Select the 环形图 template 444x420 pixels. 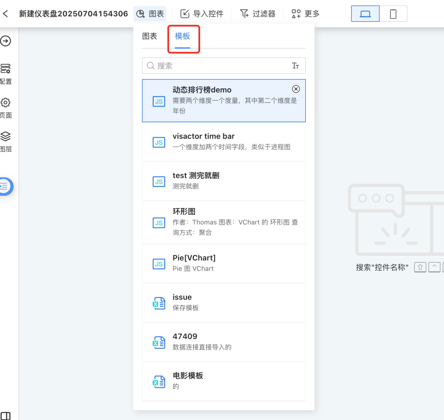(224, 222)
